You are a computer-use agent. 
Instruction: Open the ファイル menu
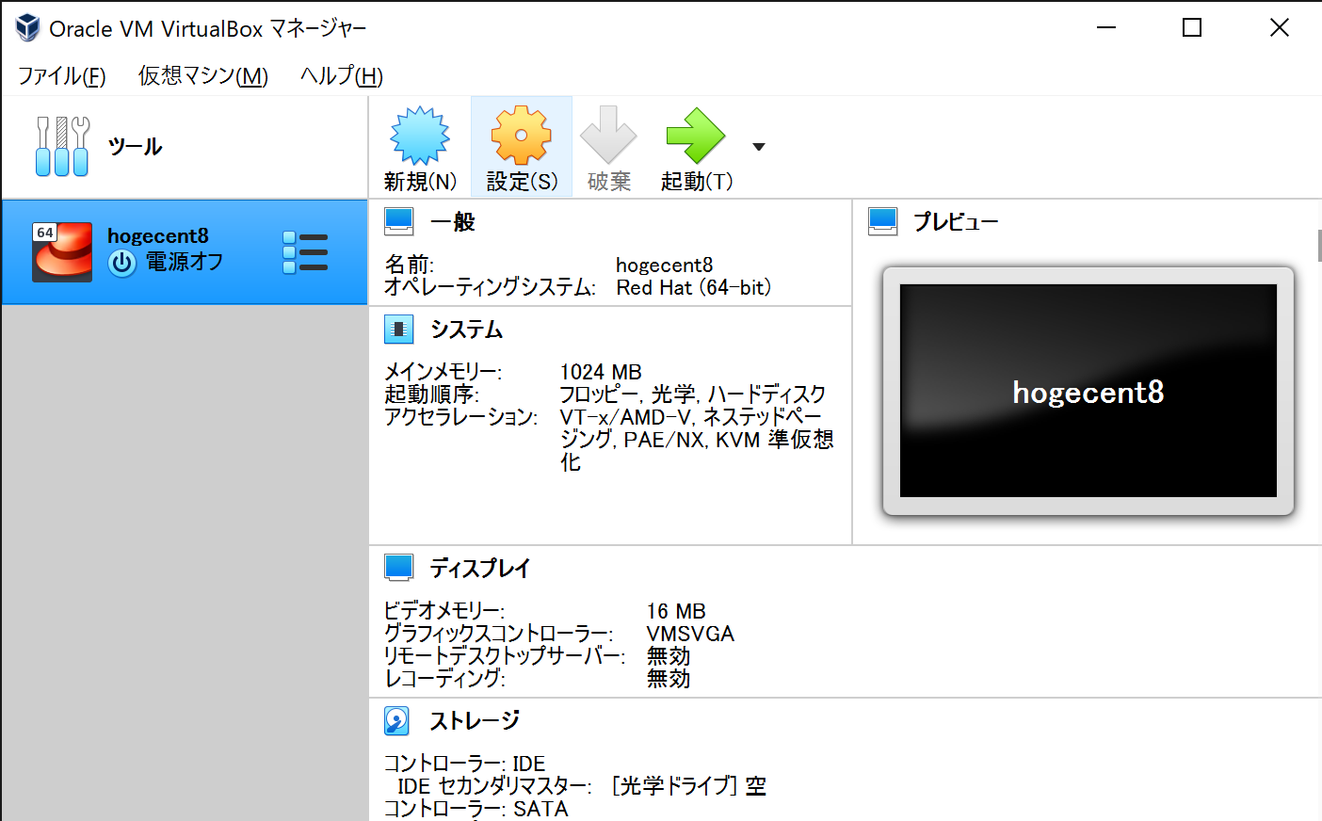(59, 76)
